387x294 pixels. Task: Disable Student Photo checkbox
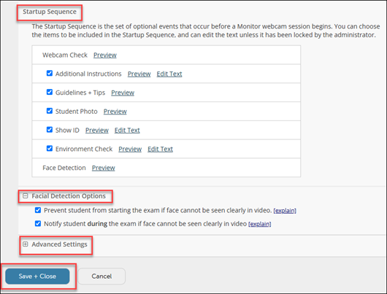[50, 111]
